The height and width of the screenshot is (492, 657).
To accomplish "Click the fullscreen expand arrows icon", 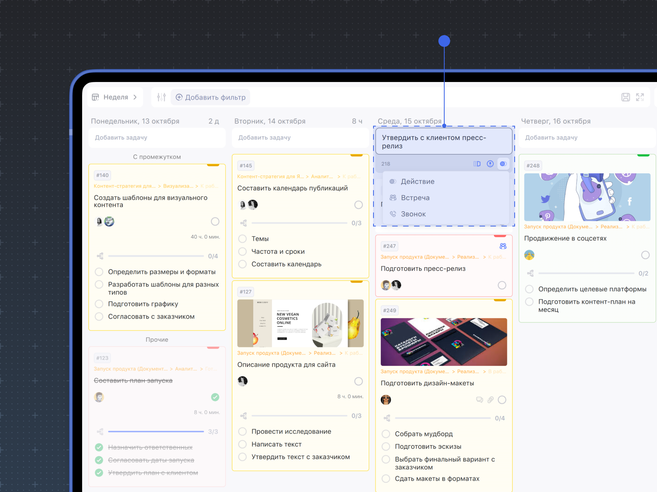I will tap(640, 97).
